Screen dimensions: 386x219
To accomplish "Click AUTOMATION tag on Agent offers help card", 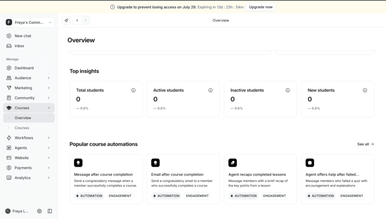I will [x=320, y=196].
